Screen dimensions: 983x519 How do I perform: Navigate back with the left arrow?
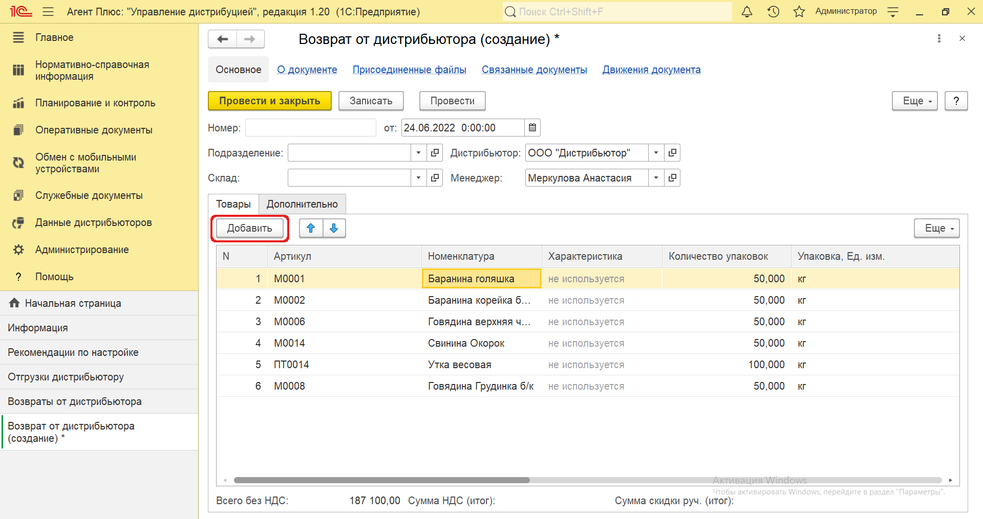222,39
